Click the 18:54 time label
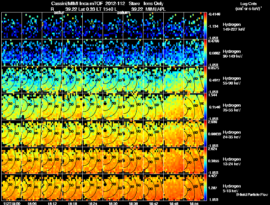Viewport: 270px width, 205px height. [x=194, y=203]
